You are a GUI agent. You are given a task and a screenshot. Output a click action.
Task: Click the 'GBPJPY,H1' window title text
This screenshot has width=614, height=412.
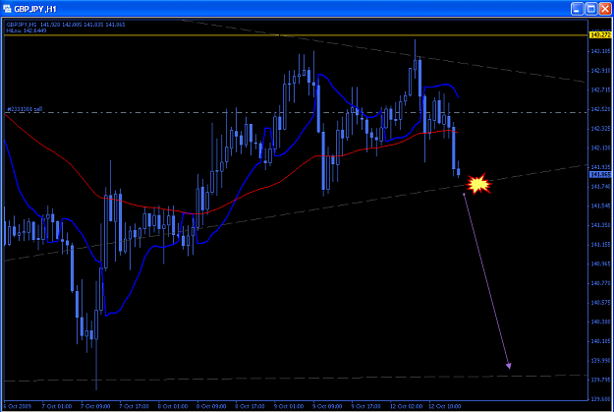click(x=35, y=9)
